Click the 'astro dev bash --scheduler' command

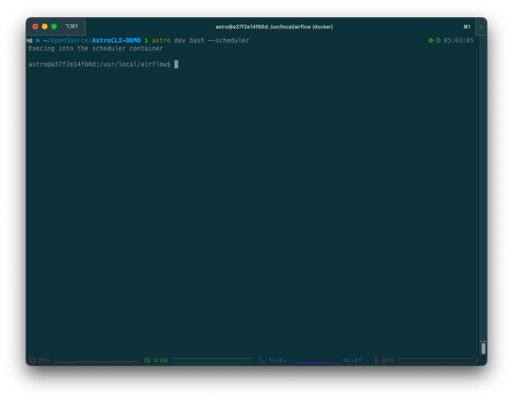200,41
